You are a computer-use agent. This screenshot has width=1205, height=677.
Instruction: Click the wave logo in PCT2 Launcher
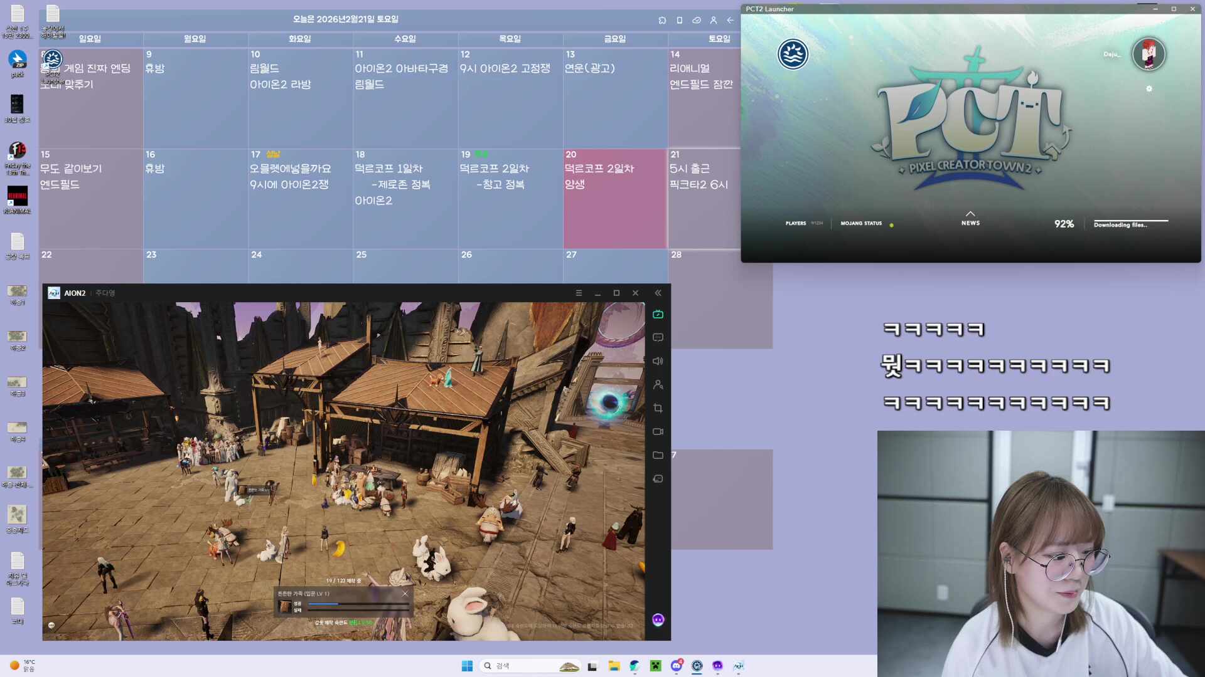pyautogui.click(x=793, y=55)
